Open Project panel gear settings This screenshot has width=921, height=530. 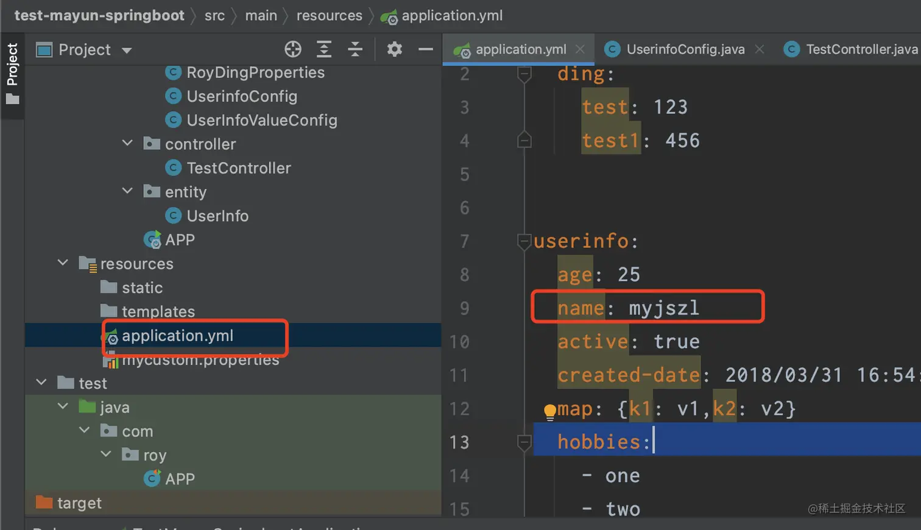point(395,49)
